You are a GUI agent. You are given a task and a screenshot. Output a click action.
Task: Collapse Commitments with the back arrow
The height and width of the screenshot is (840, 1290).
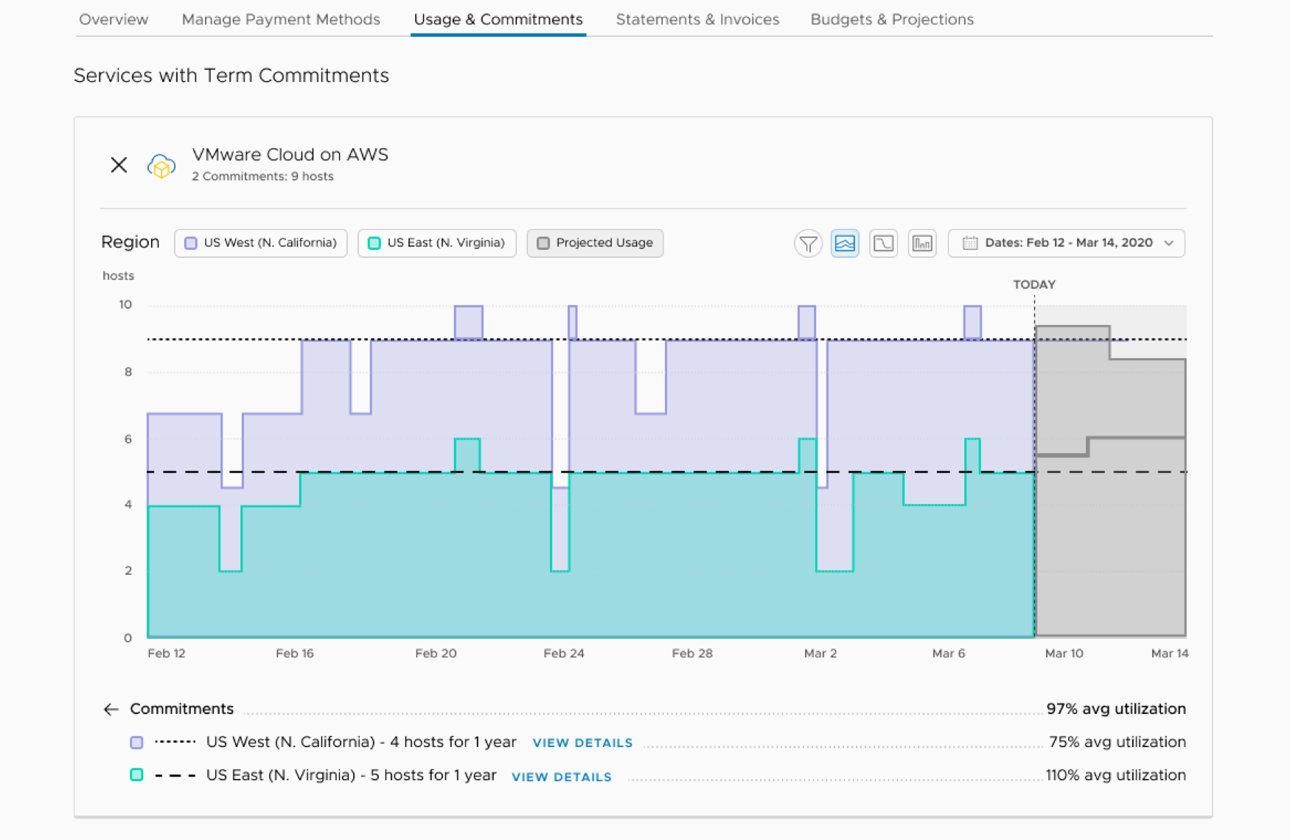111,710
